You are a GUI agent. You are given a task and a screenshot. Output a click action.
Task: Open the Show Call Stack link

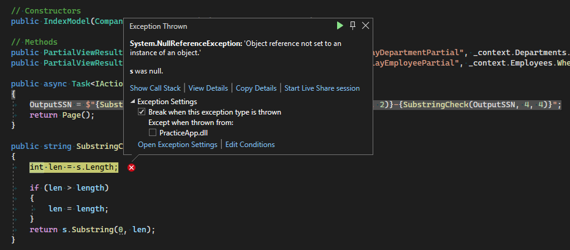click(155, 88)
